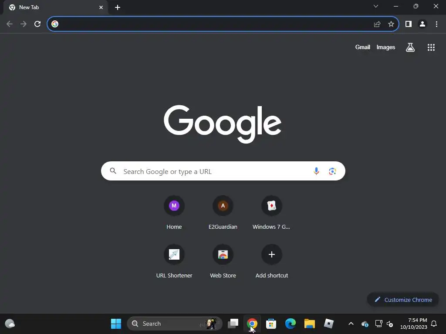Open the Chrome side panel
This screenshot has width=446, height=334.
(409, 24)
